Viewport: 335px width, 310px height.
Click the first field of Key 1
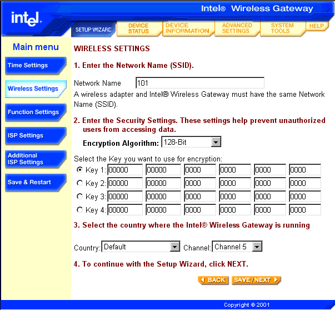[x=125, y=170]
